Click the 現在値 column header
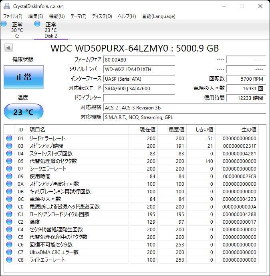The width and height of the screenshot is (270, 276). [143, 130]
